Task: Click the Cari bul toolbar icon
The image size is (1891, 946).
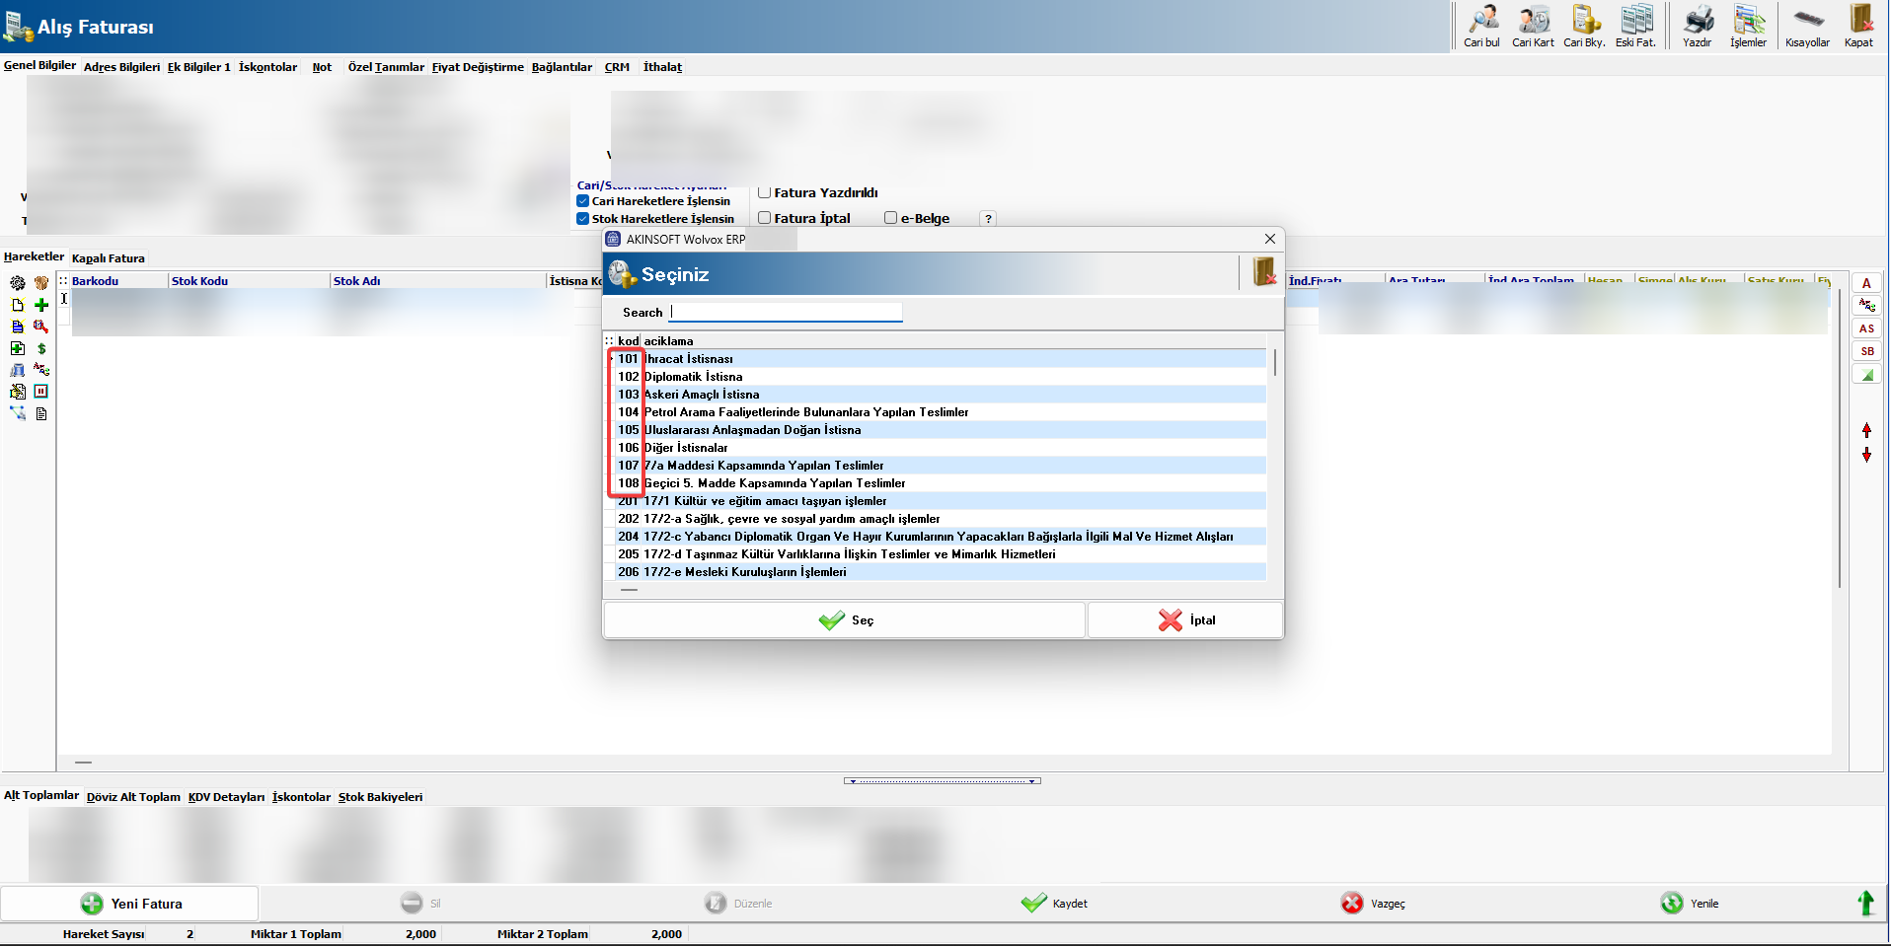Action: 1481,26
